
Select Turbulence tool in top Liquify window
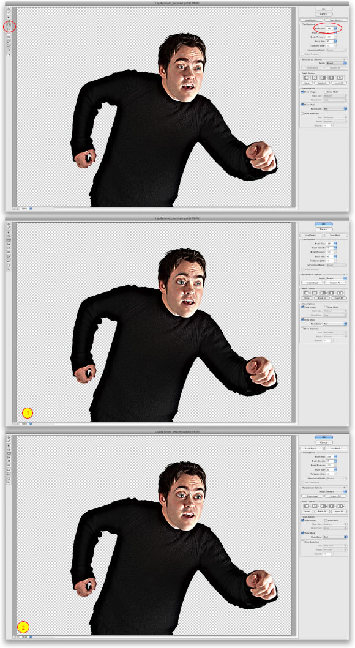9,37
